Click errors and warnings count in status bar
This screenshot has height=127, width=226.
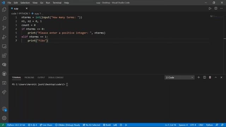pos(32,125)
